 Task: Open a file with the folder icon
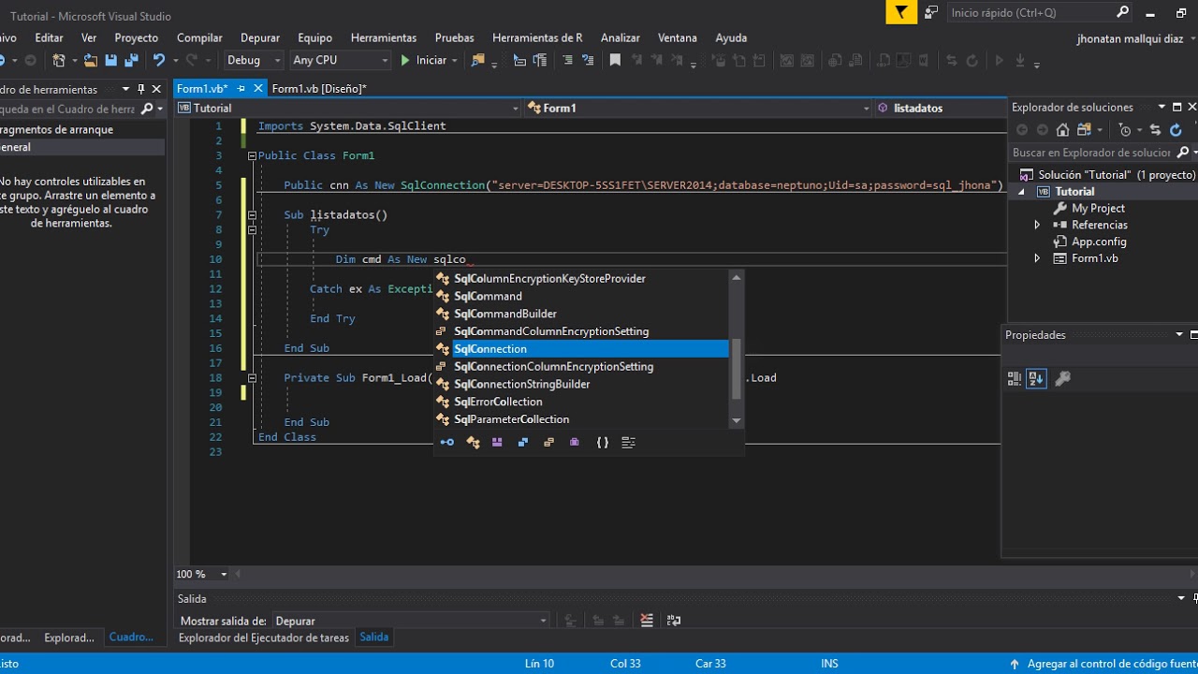click(90, 60)
